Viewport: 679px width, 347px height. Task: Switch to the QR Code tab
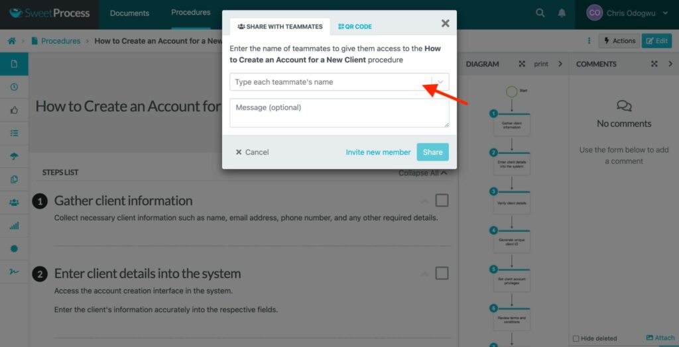tap(355, 26)
